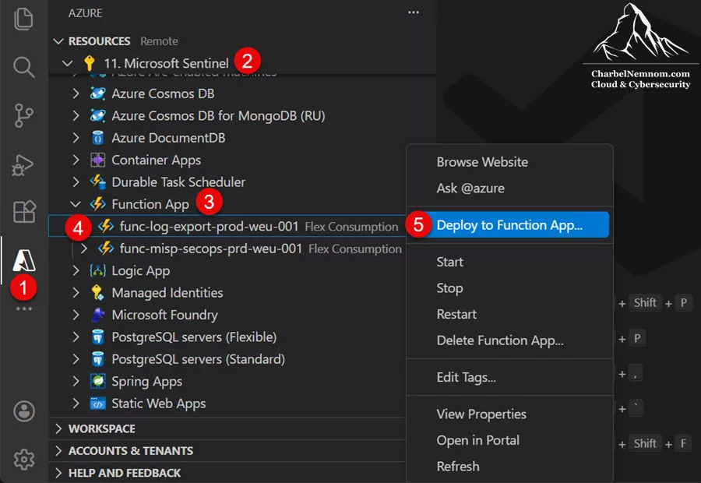Select Deploy to Function App... menu entry
The height and width of the screenshot is (483, 701).
pyautogui.click(x=509, y=225)
